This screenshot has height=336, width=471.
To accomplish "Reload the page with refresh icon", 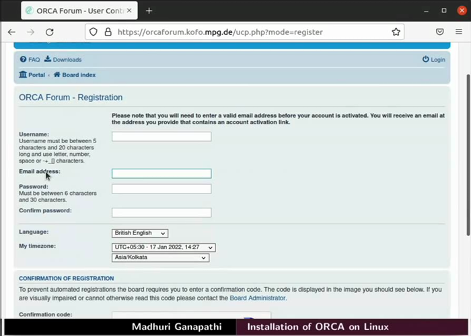I will tap(49, 32).
